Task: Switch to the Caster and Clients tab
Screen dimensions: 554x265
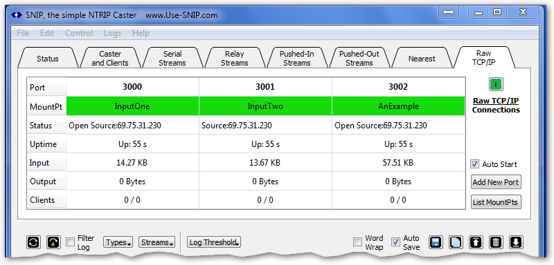Action: click(x=110, y=59)
